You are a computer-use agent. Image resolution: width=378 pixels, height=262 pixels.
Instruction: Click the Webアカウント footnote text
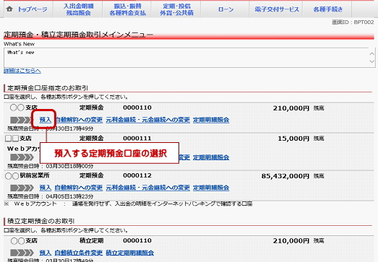click(x=128, y=204)
